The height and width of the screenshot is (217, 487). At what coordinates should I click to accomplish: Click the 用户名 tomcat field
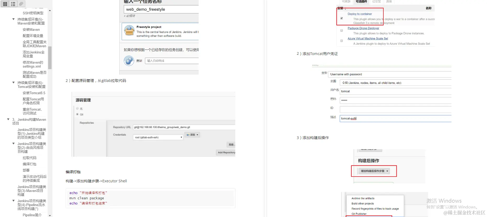pos(396,91)
